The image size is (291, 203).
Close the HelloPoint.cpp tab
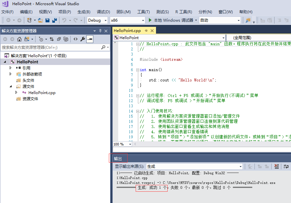152,31
